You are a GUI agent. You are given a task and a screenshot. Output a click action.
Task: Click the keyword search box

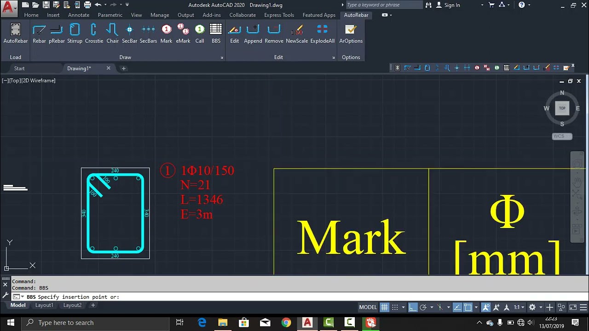384,5
